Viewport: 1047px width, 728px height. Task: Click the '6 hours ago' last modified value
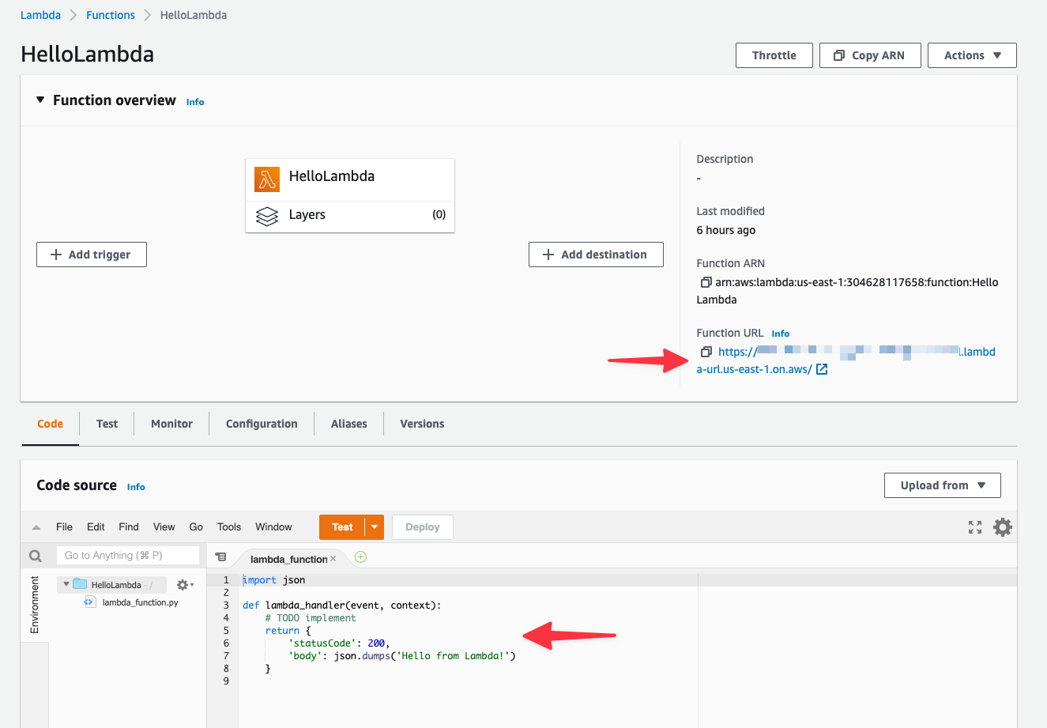click(725, 230)
